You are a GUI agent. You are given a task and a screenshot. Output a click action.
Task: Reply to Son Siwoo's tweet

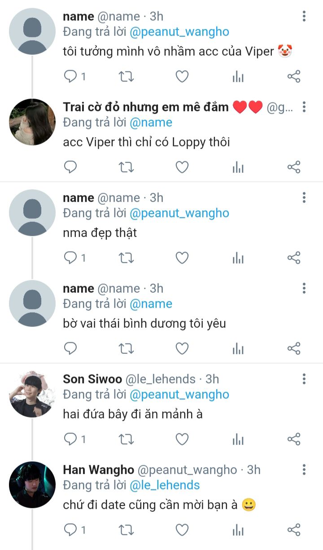[x=71, y=439]
